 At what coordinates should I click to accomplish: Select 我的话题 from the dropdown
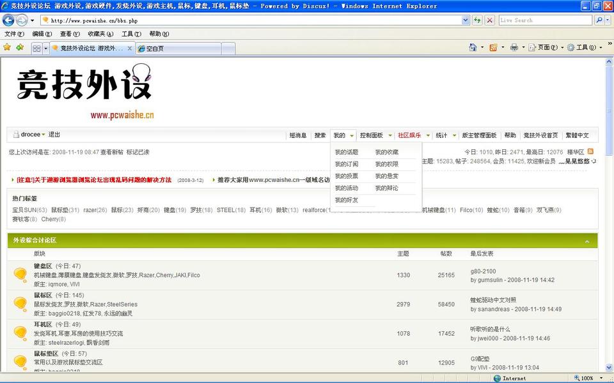point(347,152)
